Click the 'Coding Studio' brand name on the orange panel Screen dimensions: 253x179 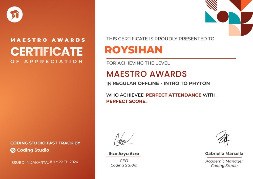point(33,150)
